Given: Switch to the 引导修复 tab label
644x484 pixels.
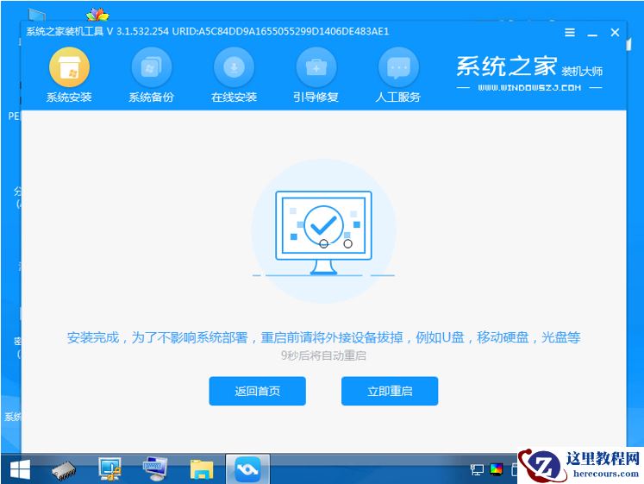Looking at the screenshot, I should point(316,97).
